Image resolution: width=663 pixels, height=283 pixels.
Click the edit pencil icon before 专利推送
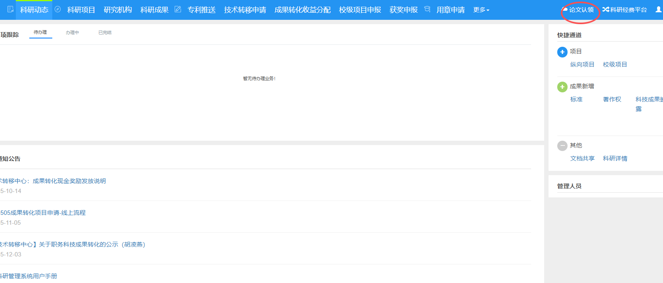click(178, 10)
